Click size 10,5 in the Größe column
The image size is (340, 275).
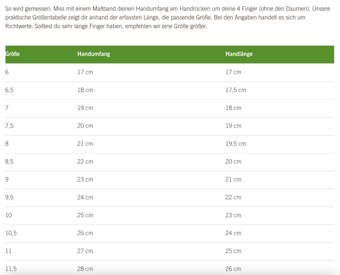11,233
